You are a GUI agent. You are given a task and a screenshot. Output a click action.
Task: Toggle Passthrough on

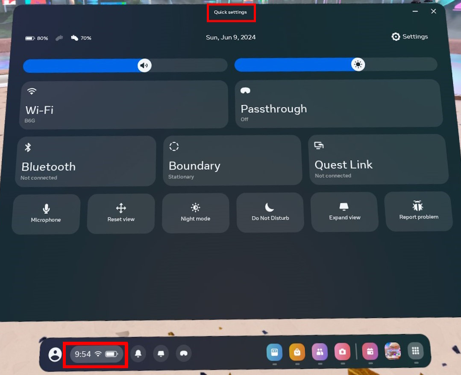click(x=338, y=104)
